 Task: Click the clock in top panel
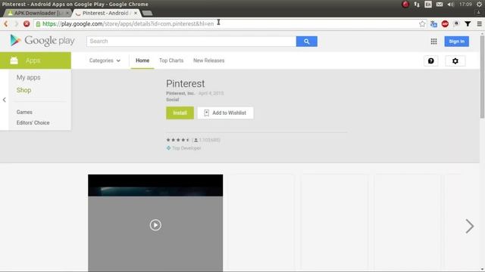tap(465, 5)
